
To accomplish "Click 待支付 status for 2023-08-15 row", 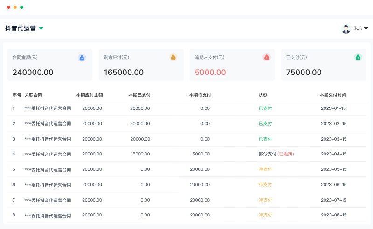I will (265, 215).
